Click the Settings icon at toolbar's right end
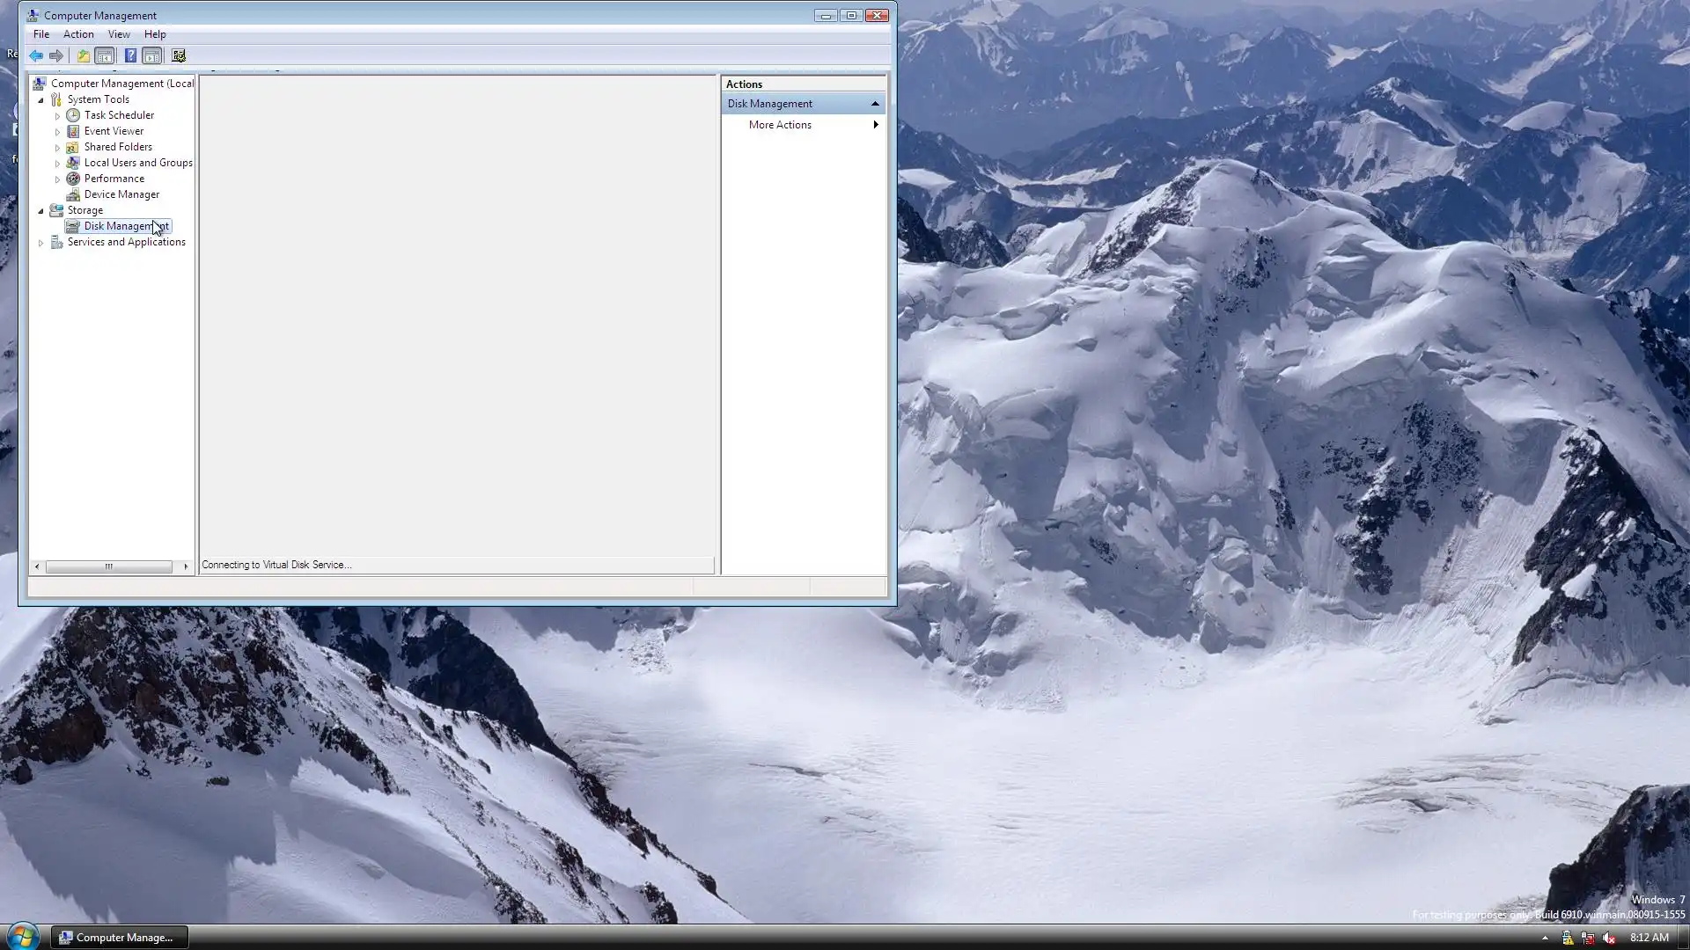This screenshot has width=1690, height=950. (179, 55)
